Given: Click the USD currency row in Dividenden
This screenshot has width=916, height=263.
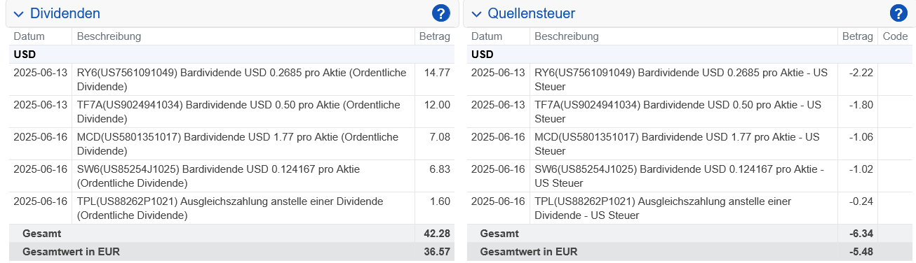Looking at the screenshot, I should 231,55.
